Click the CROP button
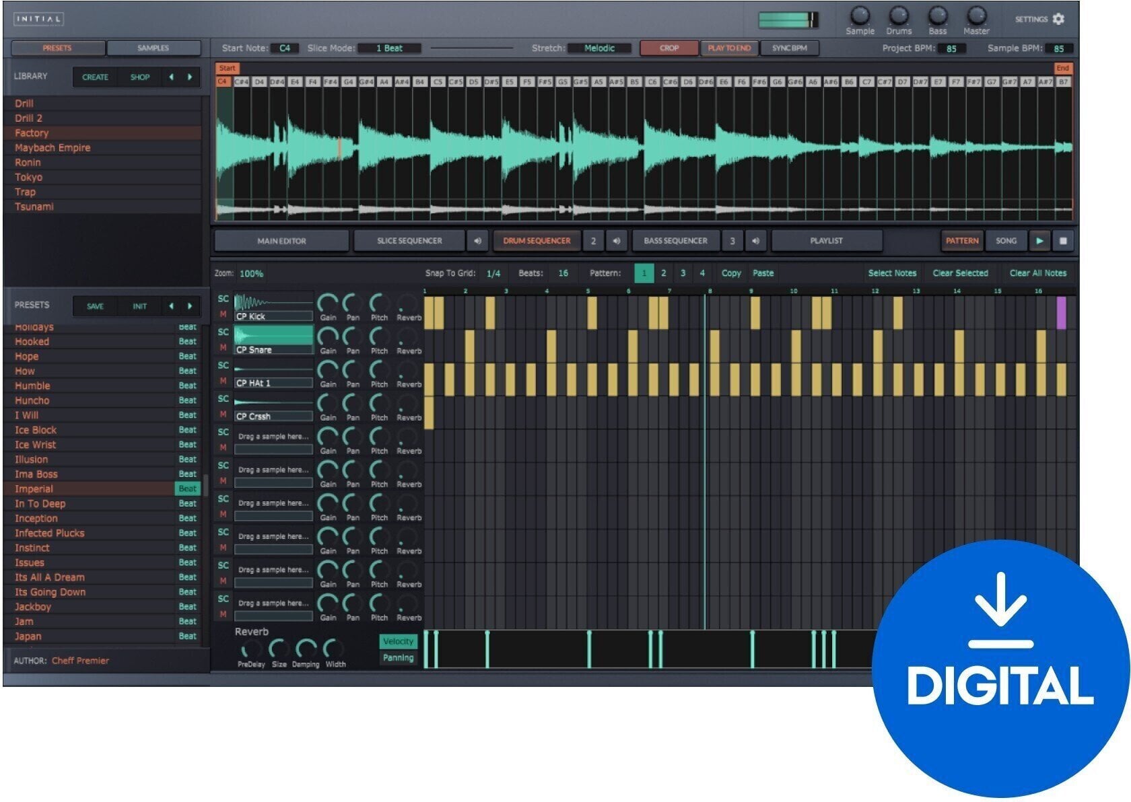This screenshot has width=1131, height=802. coord(668,48)
